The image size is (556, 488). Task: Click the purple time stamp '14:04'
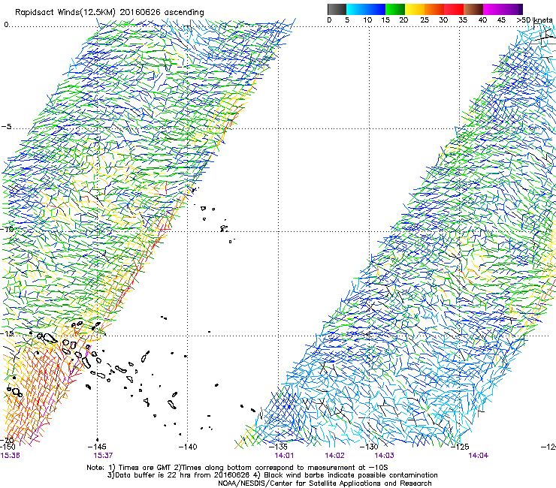coord(478,456)
